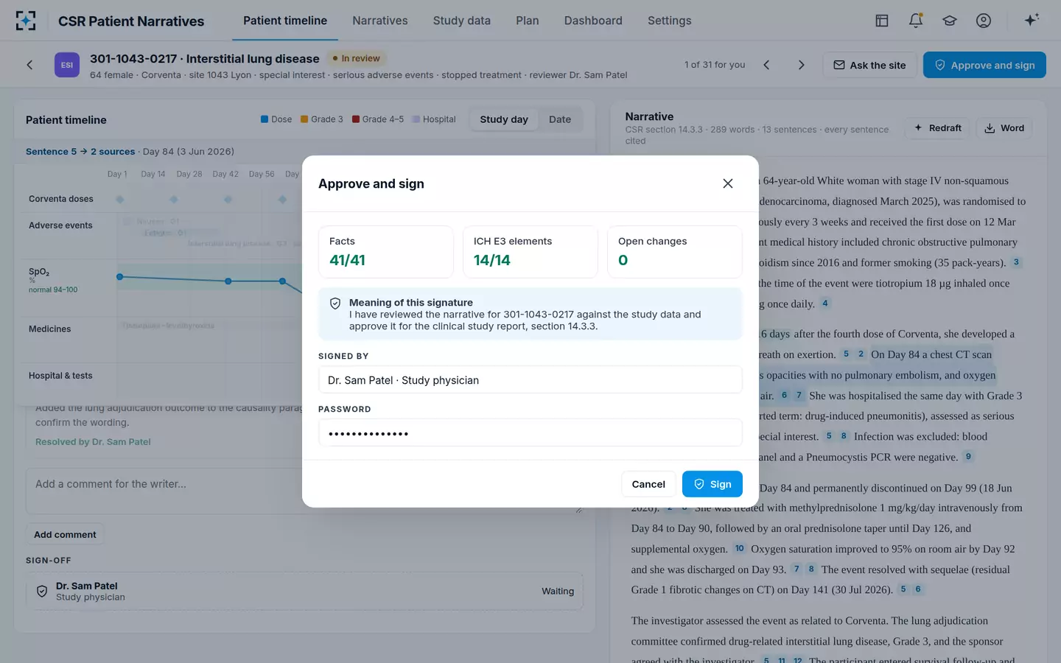The width and height of the screenshot is (1061, 663).
Task: Open notifications bell
Action: tap(916, 21)
